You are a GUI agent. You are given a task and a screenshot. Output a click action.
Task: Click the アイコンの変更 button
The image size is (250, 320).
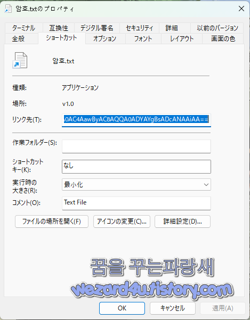click(x=122, y=221)
